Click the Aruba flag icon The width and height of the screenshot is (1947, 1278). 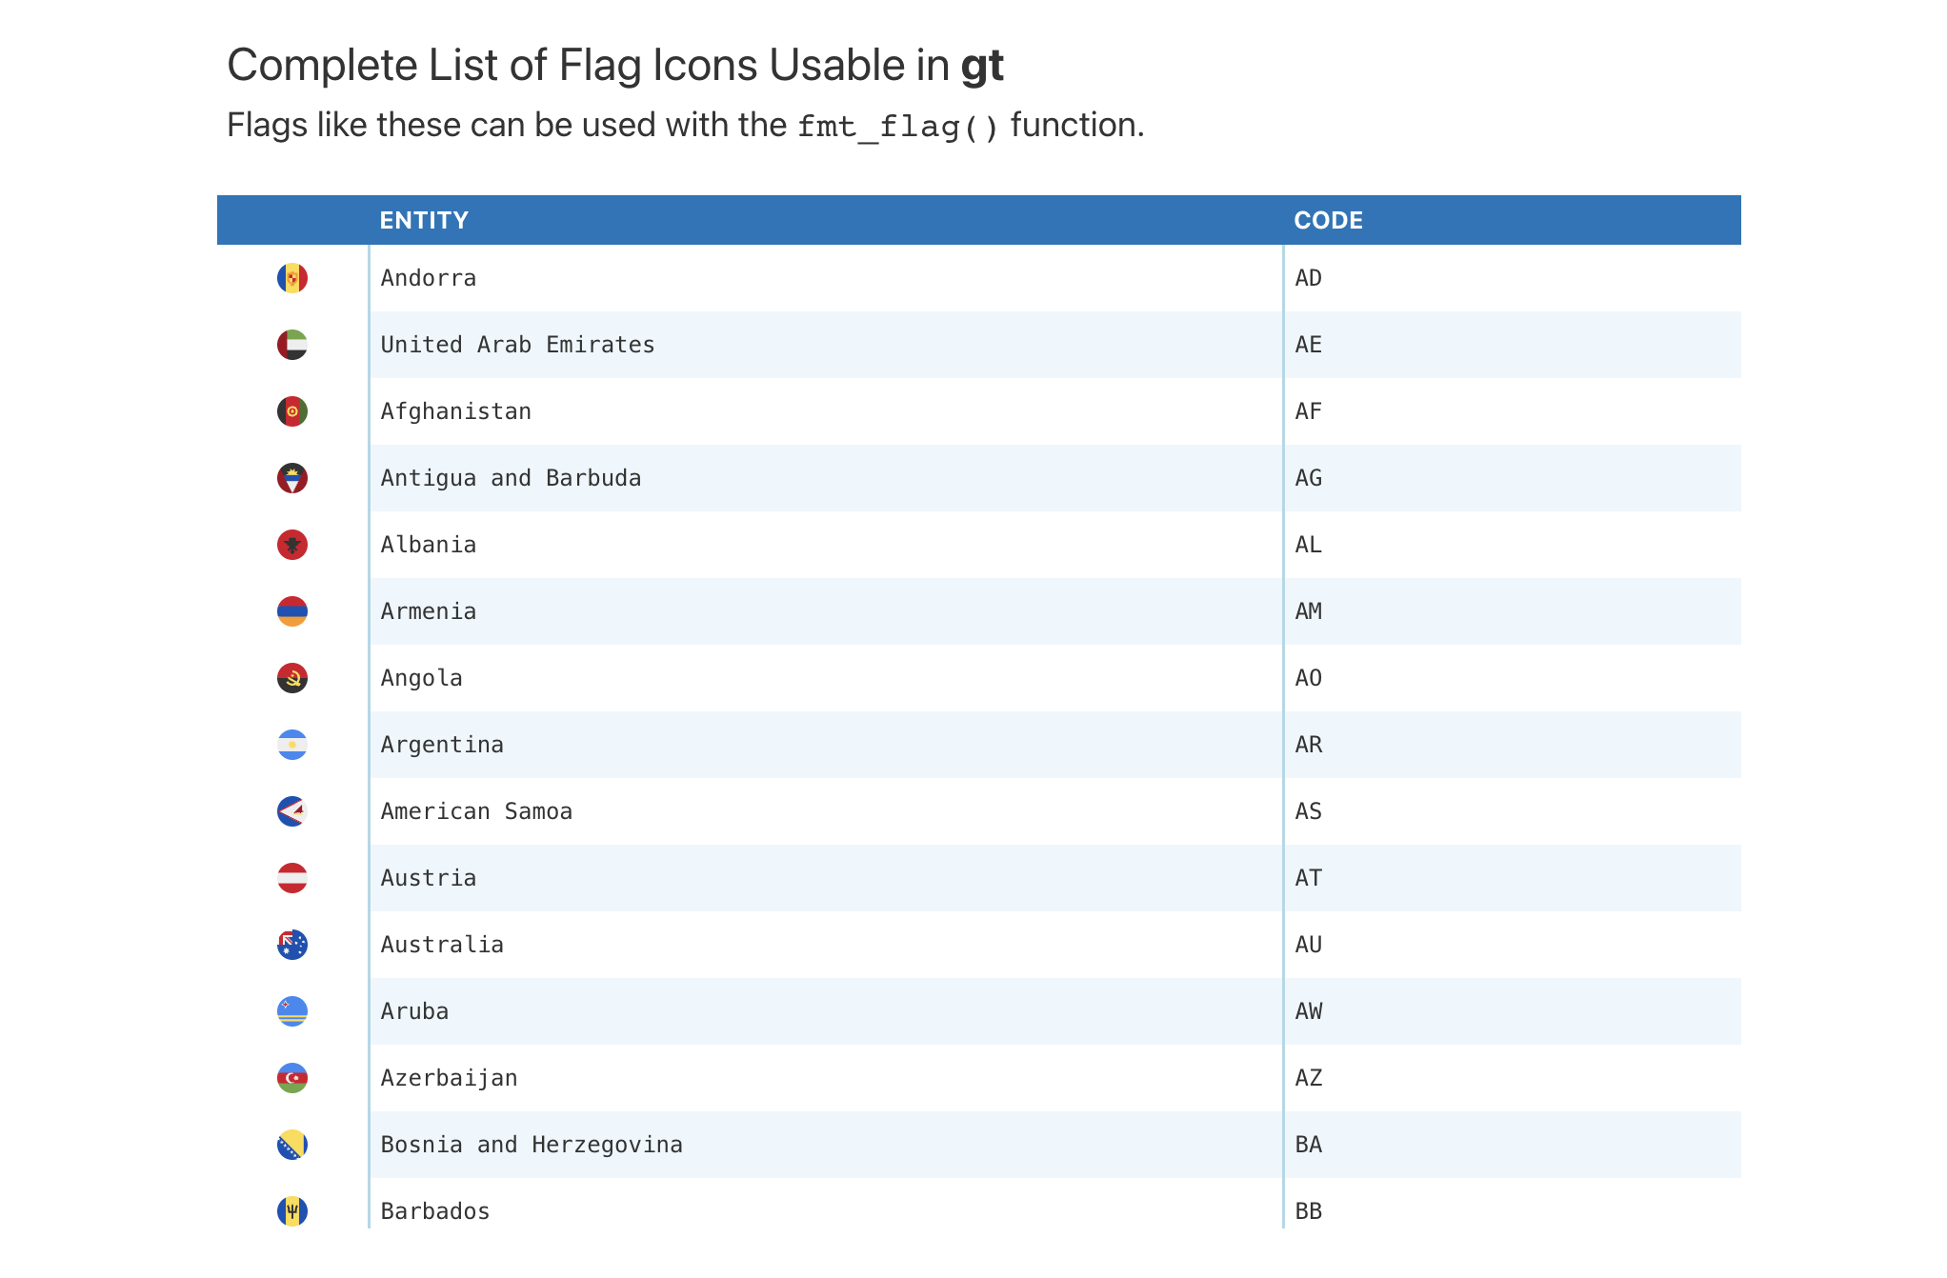[292, 1011]
